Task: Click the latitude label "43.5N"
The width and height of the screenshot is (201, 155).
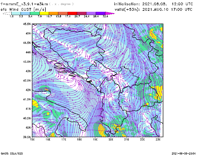Action: coord(27,62)
